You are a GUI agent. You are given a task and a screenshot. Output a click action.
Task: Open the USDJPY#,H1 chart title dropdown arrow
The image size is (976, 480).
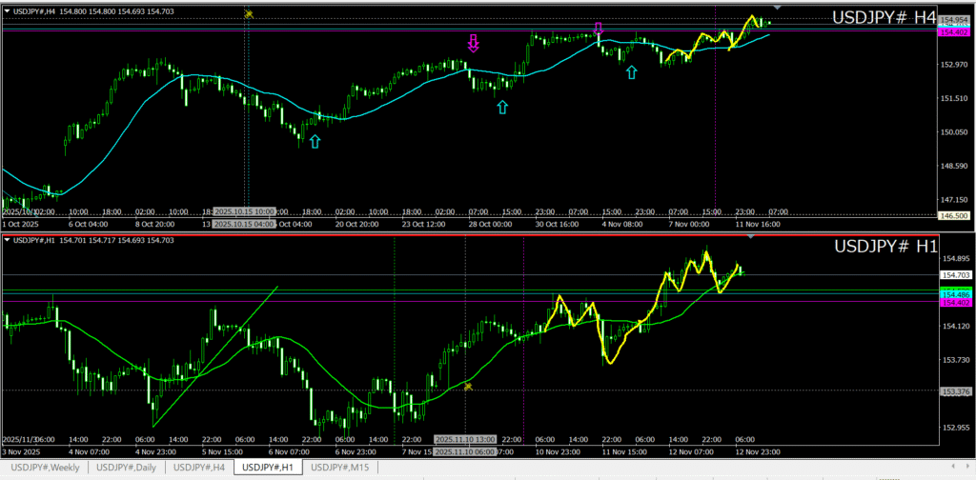pyautogui.click(x=8, y=243)
